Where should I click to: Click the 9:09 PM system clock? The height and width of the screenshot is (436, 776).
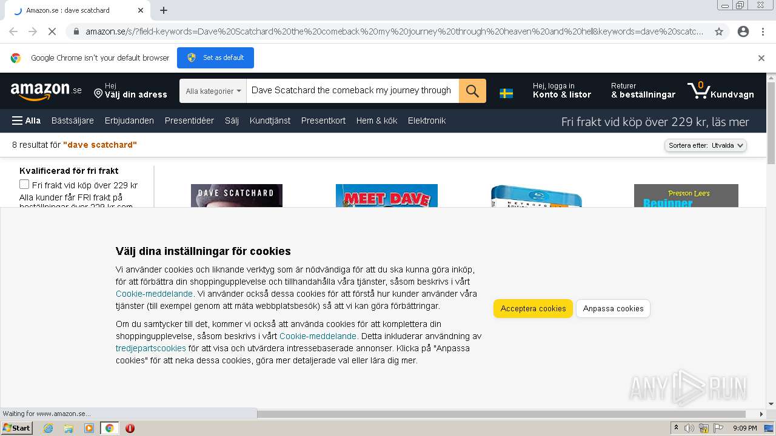point(744,428)
